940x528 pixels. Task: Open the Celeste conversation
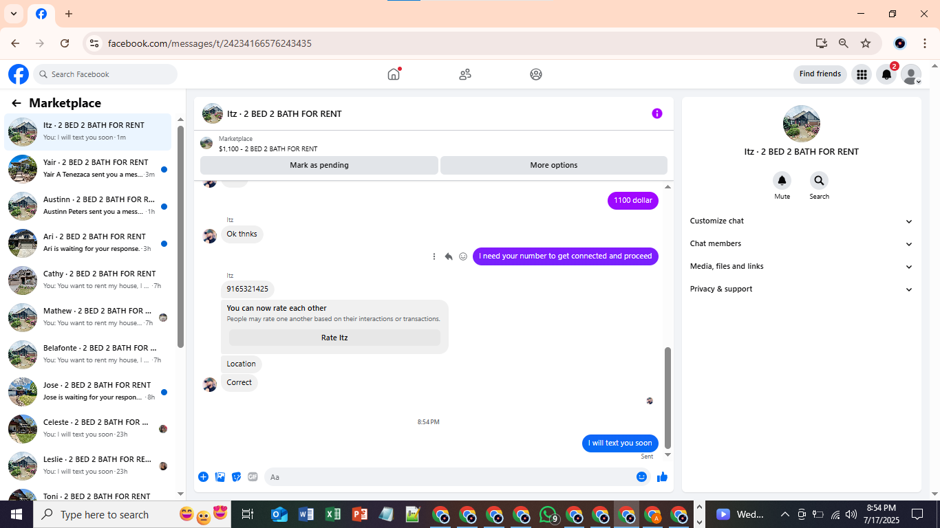click(88, 428)
